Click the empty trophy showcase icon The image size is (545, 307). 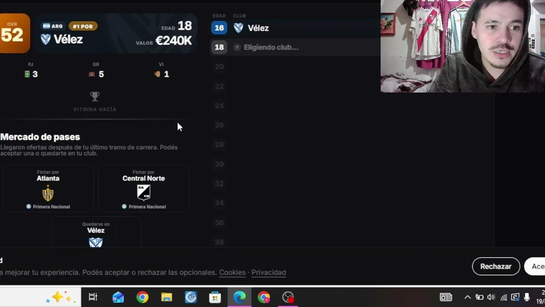coord(95,97)
